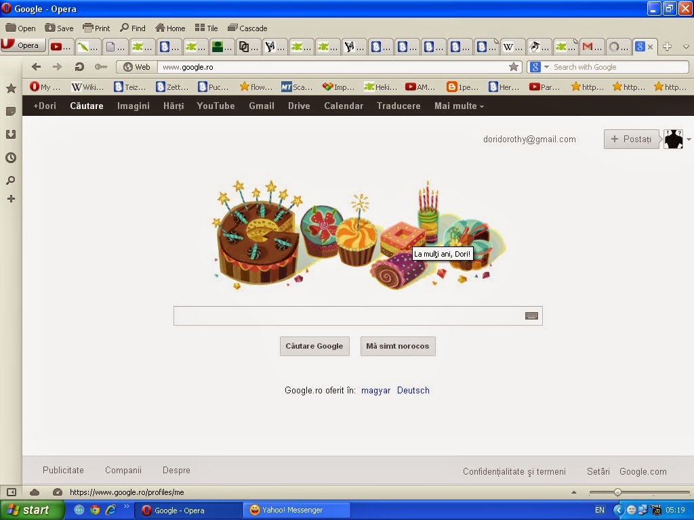The height and width of the screenshot is (520, 694).
Task: Go forward with the forward arrow
Action: click(57, 67)
